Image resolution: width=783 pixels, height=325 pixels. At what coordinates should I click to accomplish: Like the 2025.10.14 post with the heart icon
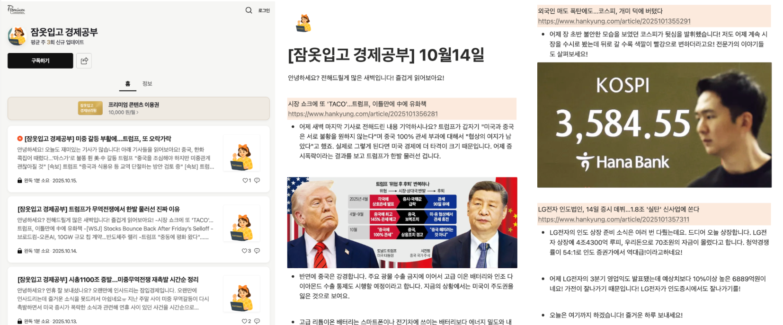245,251
